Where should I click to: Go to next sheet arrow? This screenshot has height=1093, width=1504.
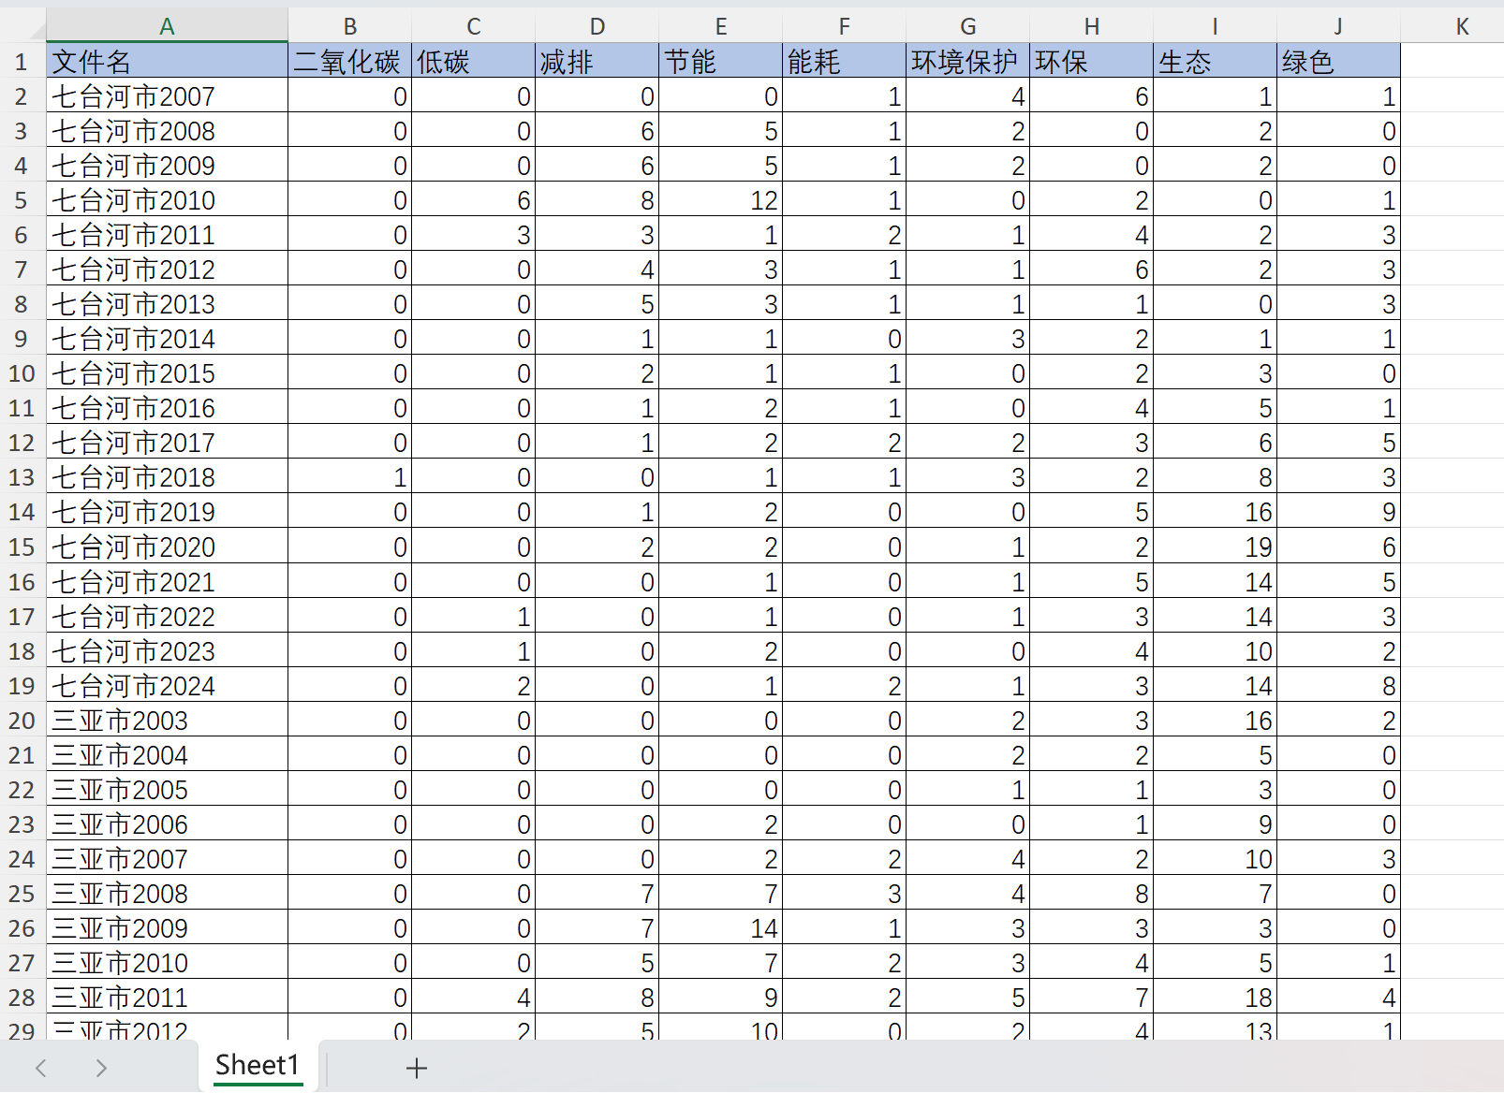(x=101, y=1068)
